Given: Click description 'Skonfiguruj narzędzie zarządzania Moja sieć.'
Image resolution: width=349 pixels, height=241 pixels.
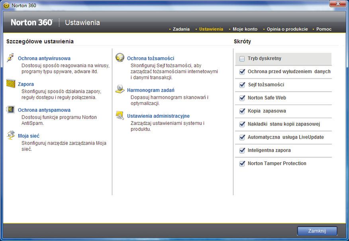Looking at the screenshot, I should pyautogui.click(x=64, y=146).
